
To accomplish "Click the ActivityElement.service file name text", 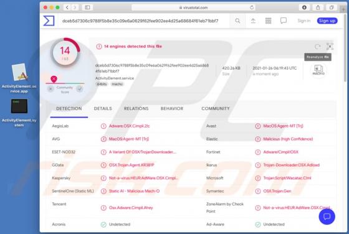I will (115, 78).
